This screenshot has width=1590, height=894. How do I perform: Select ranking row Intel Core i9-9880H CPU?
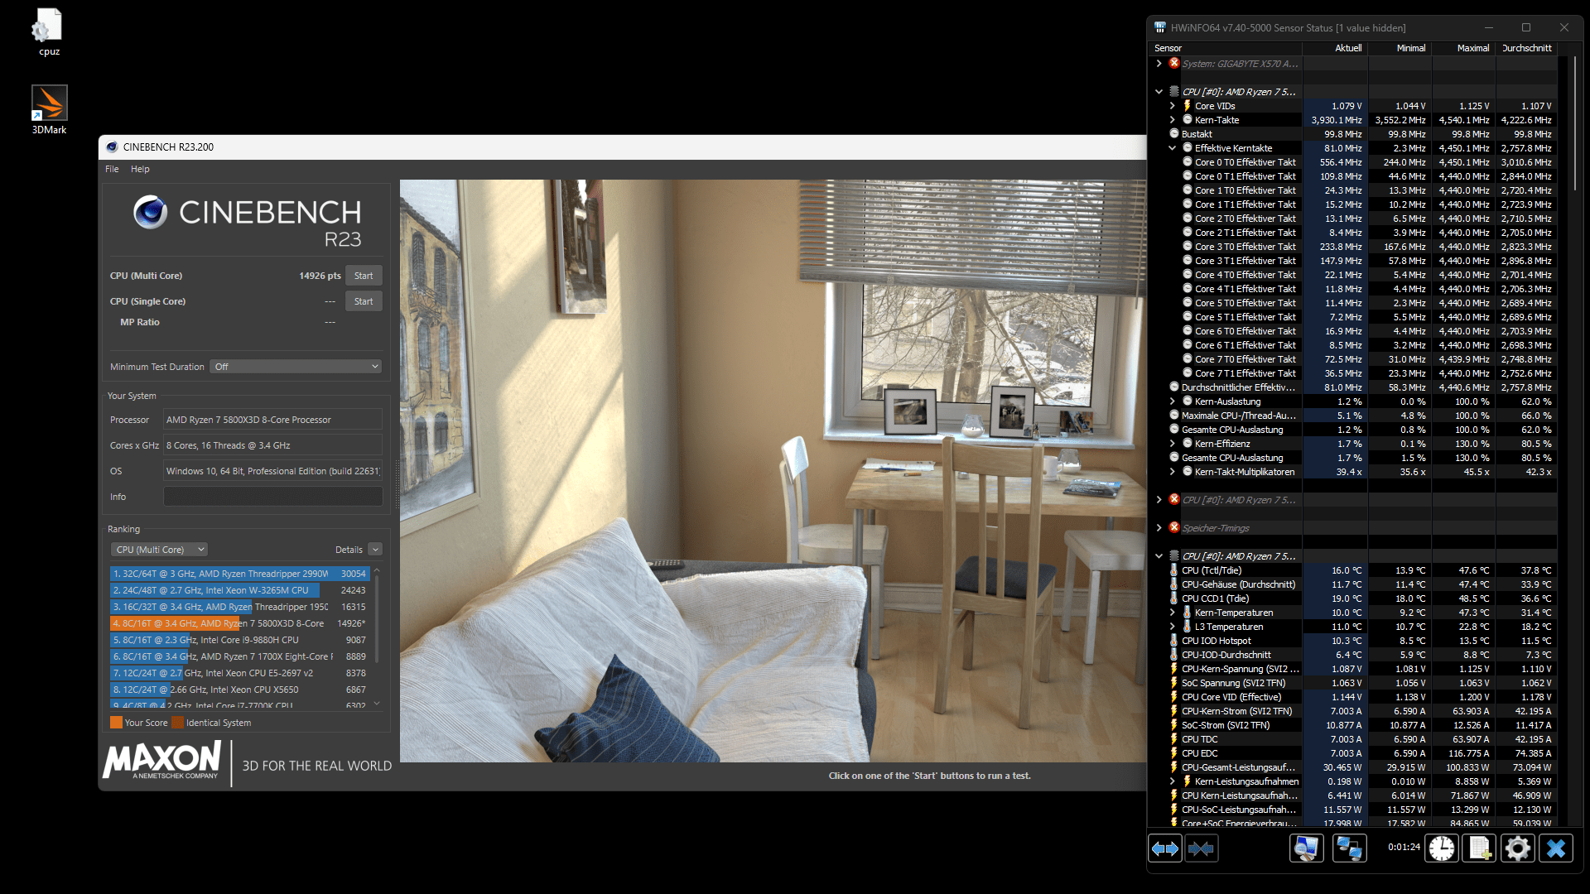[x=239, y=640]
